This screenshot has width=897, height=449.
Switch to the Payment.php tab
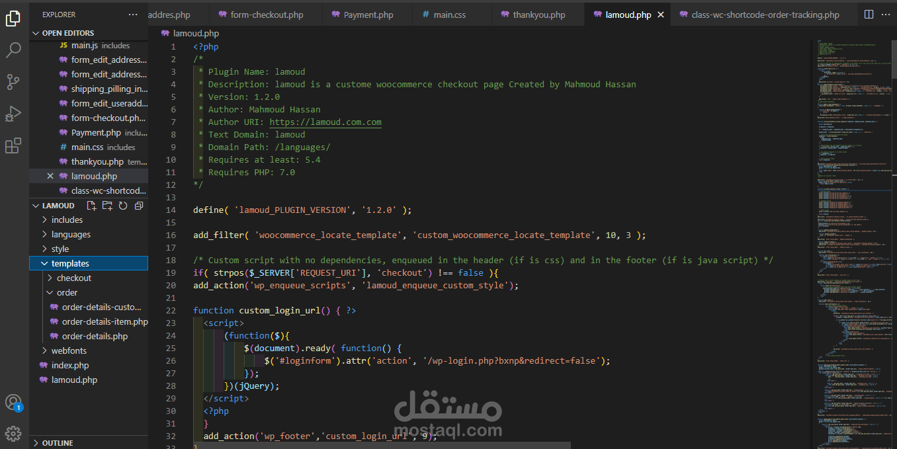coord(367,15)
